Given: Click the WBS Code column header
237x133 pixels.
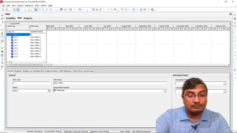Looking at the screenshot, I should (x=18, y=27).
